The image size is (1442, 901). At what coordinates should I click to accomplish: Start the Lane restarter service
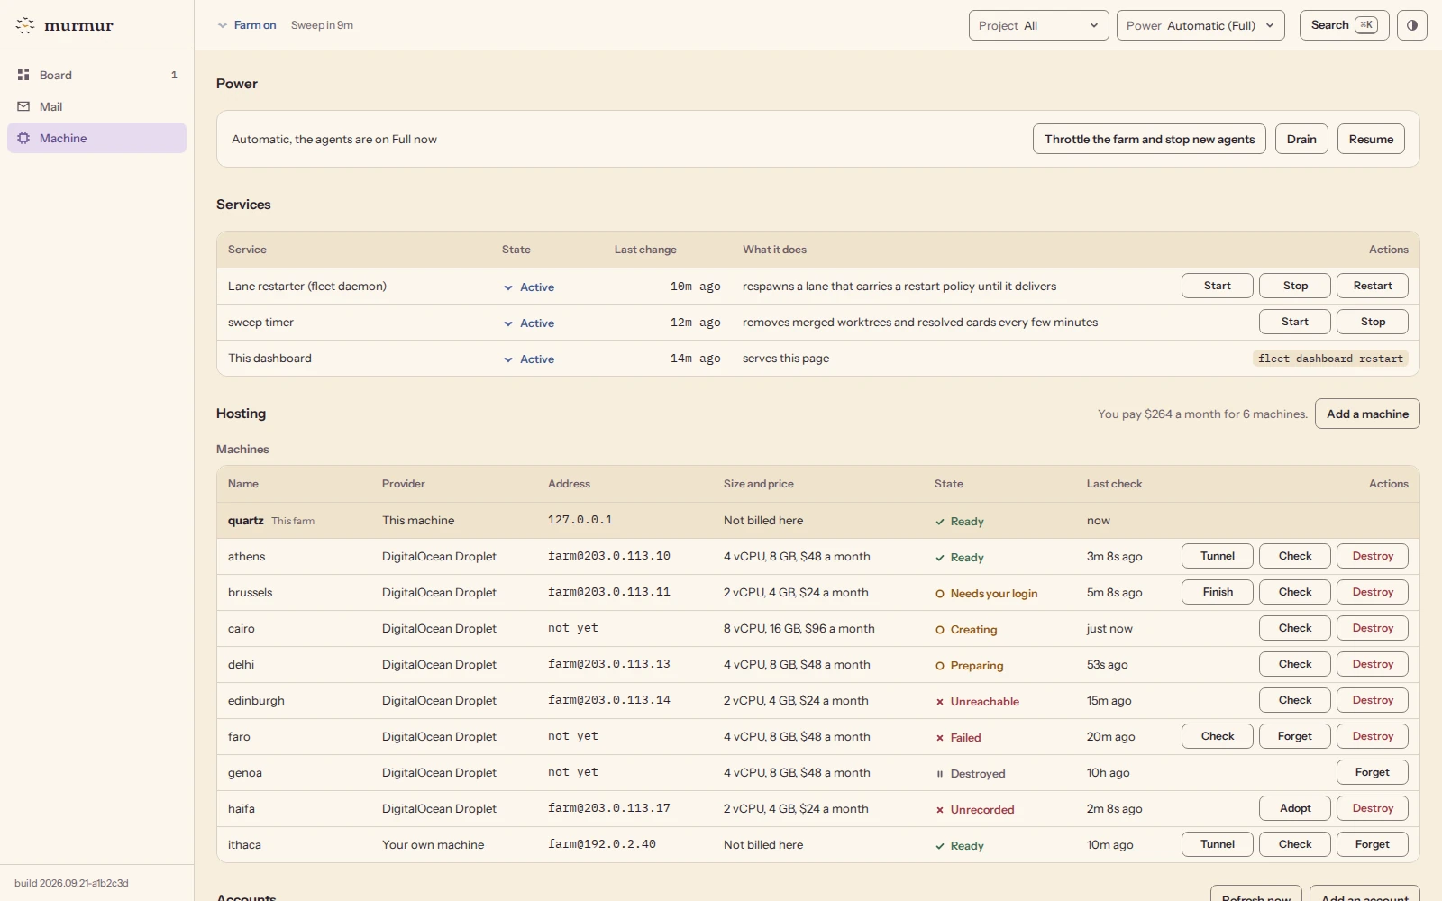click(1218, 286)
